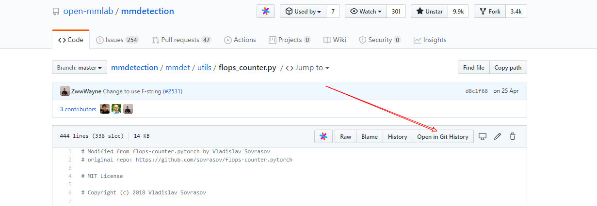Click the colorful star extension button beside Raw
This screenshot has height=206, width=597.
click(323, 136)
